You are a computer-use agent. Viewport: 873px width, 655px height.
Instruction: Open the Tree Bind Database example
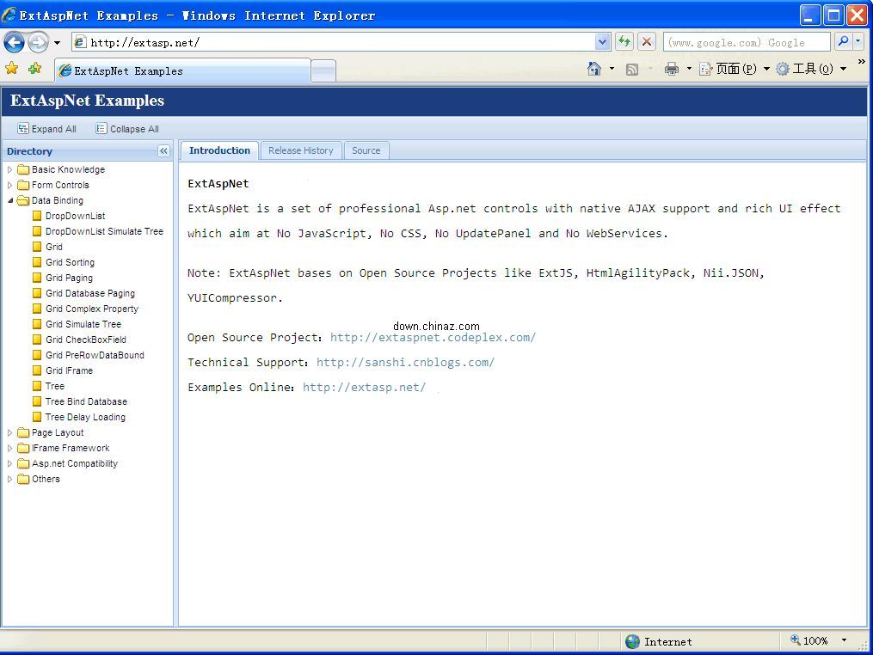point(86,401)
